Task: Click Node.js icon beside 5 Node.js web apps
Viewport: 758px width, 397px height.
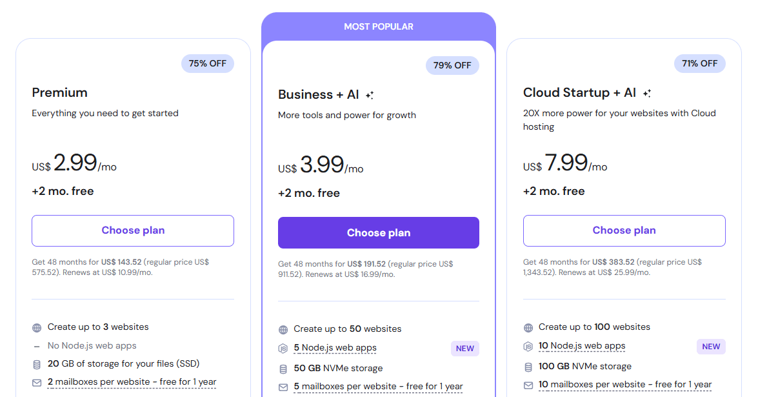Action: (283, 348)
